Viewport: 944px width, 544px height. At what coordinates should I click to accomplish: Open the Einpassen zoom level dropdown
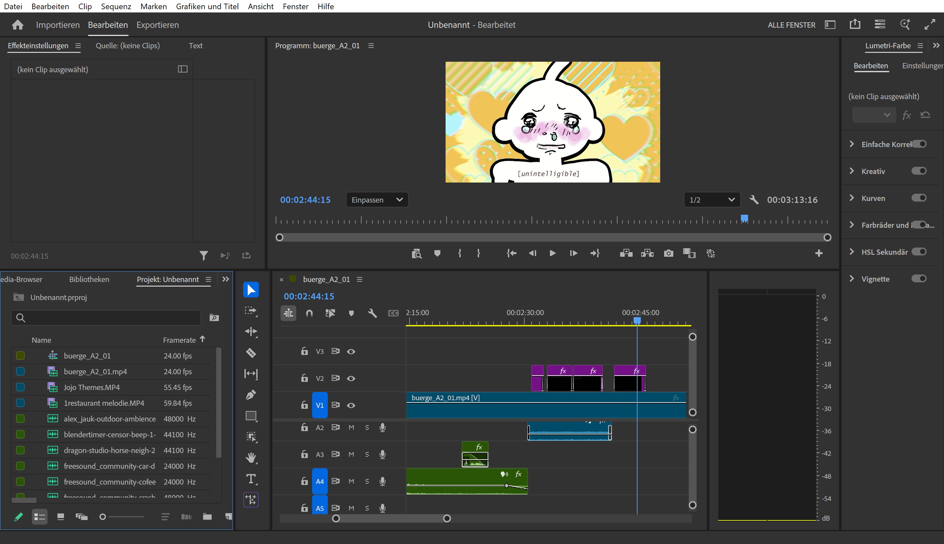377,200
